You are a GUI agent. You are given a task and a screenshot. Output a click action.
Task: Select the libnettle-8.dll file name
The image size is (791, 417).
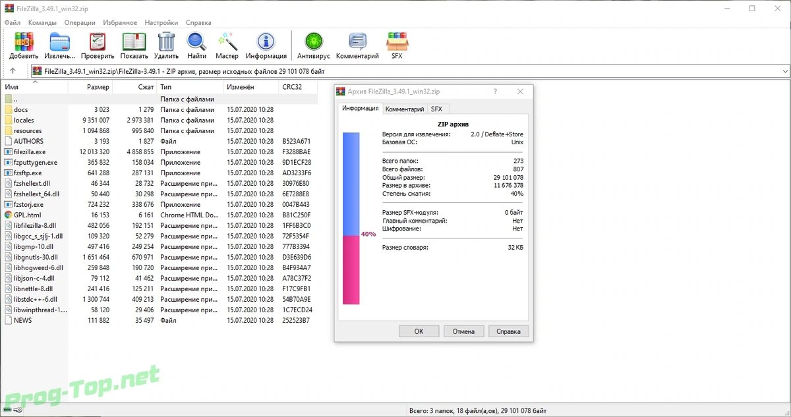tap(34, 289)
